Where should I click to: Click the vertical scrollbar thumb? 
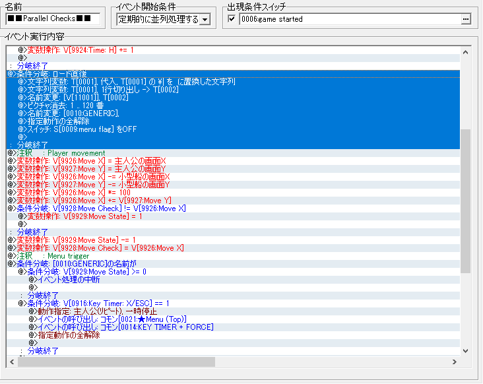tap(465, 201)
